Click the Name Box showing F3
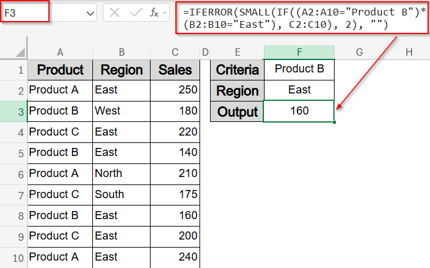430x268 pixels. click(25, 12)
